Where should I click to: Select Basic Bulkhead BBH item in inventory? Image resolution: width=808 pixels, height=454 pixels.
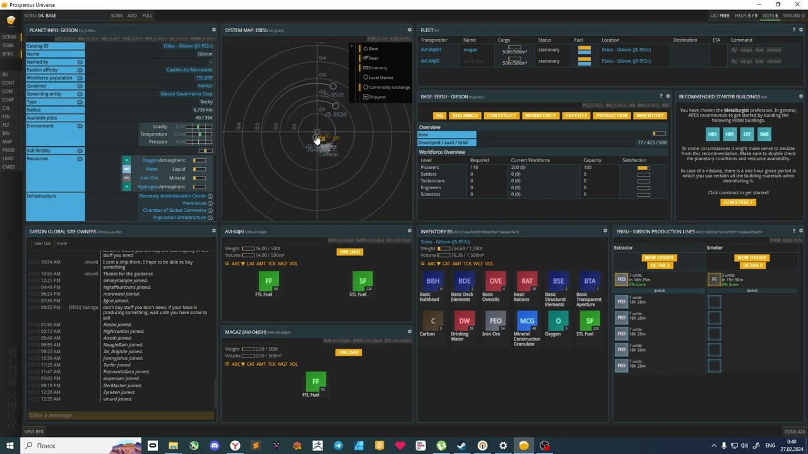(433, 282)
